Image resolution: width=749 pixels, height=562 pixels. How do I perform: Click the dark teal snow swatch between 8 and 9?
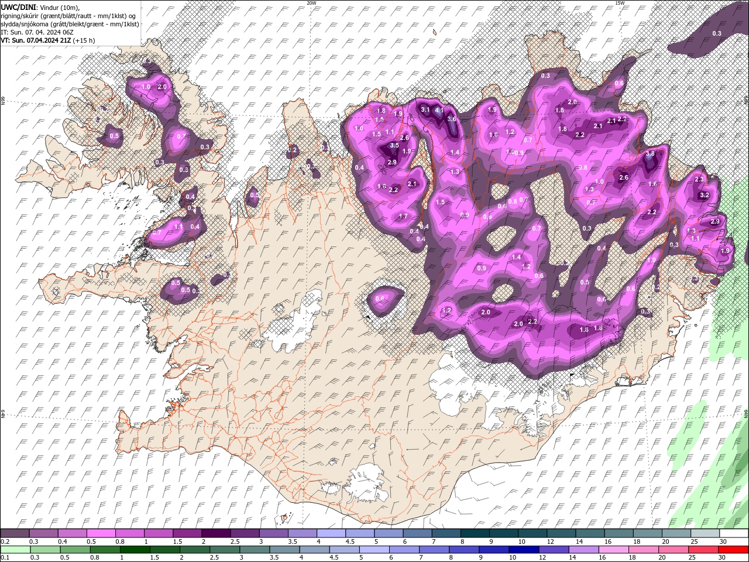(x=475, y=533)
